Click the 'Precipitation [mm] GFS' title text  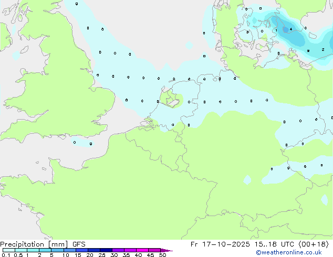point(43,244)
